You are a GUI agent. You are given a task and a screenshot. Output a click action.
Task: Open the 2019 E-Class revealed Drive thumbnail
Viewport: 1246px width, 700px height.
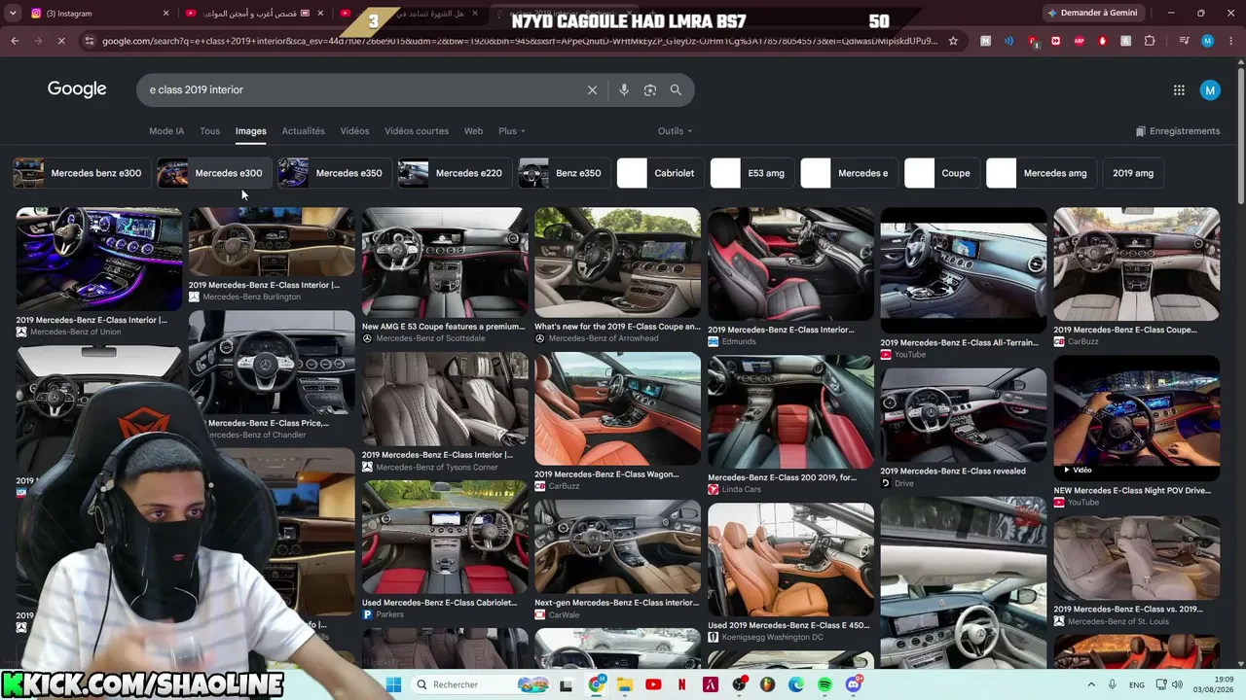[964, 415]
